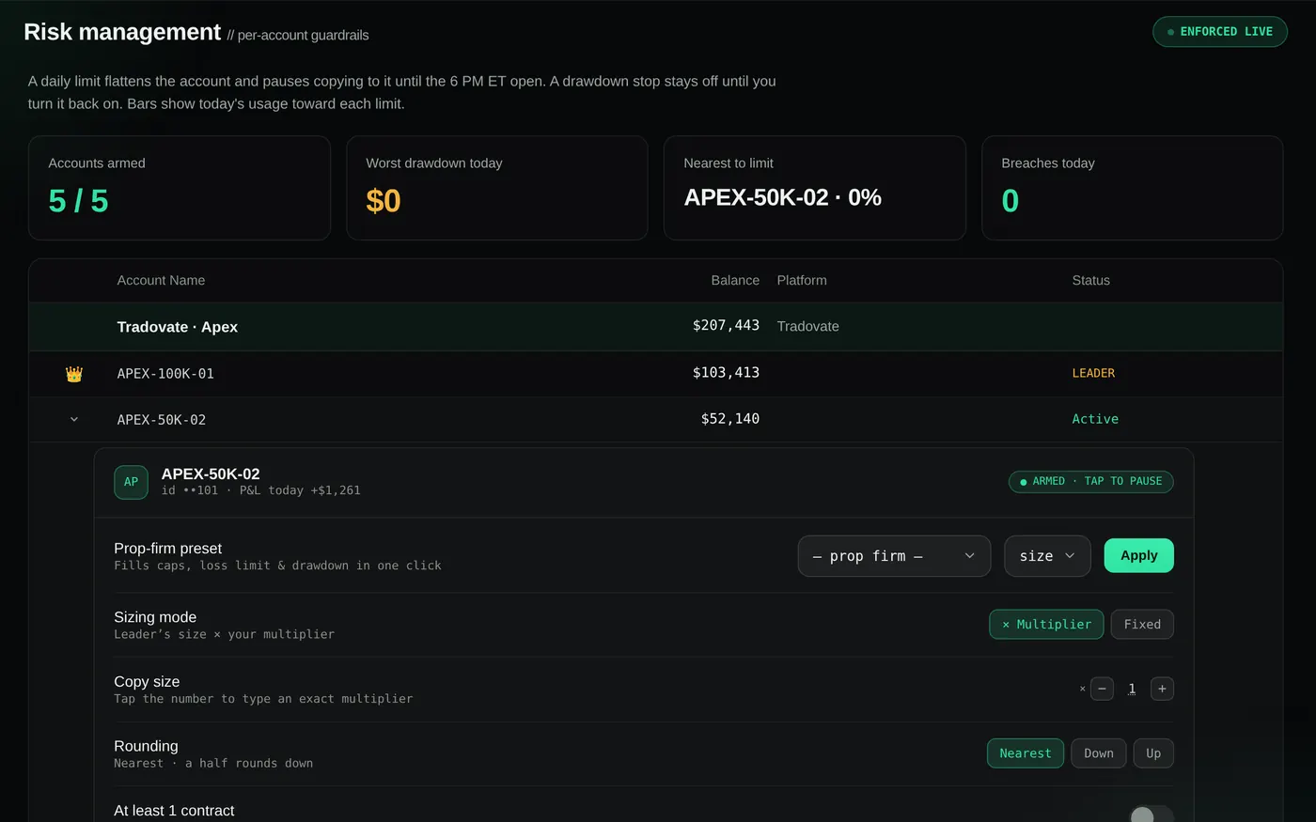Viewport: 1316px width, 822px height.
Task: Click the $207,443 group balance
Action: tap(726, 325)
